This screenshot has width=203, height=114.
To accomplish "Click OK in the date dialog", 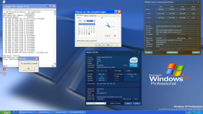I will 99,45.
